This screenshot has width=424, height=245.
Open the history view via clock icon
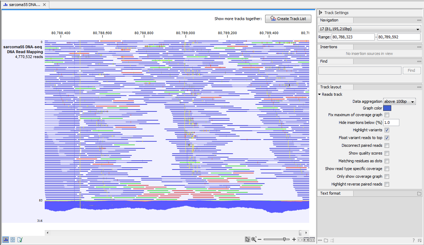point(13,239)
